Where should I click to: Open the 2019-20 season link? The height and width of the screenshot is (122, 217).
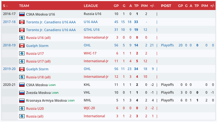[9, 69]
